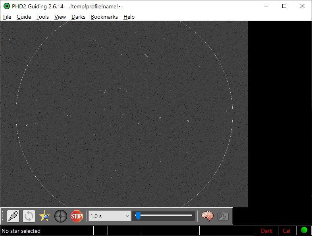This screenshot has width=312, height=236.
Task: Open the Darks menu
Action: [x=78, y=17]
